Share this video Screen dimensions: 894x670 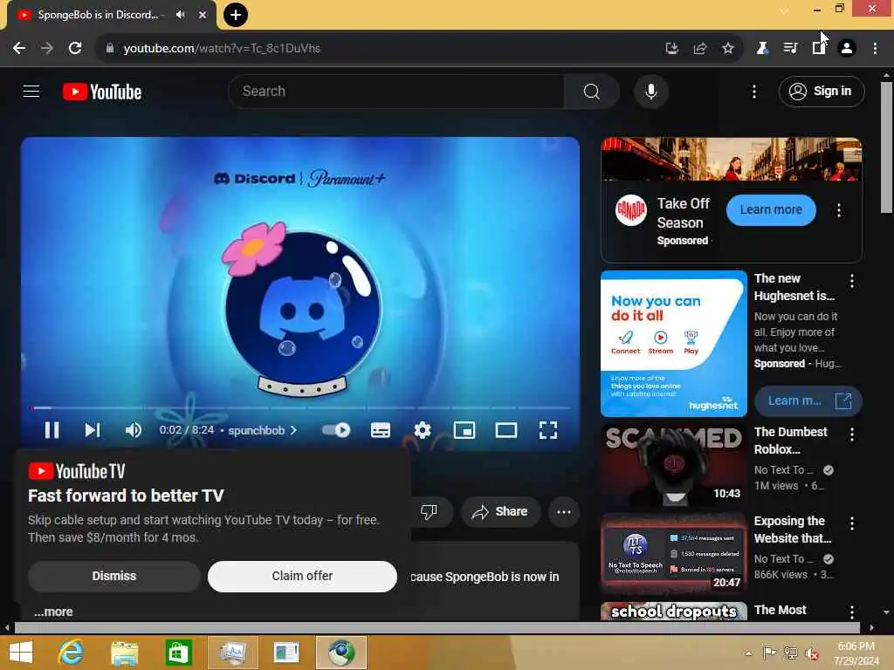[499, 511]
